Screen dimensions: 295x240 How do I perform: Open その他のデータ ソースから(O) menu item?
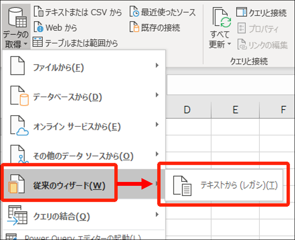point(84,154)
